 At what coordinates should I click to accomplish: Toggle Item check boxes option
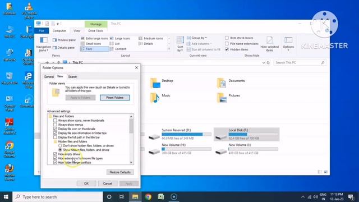pos(227,38)
